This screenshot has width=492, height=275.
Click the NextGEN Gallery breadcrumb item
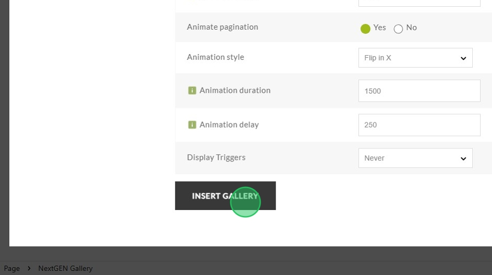pyautogui.click(x=65, y=268)
